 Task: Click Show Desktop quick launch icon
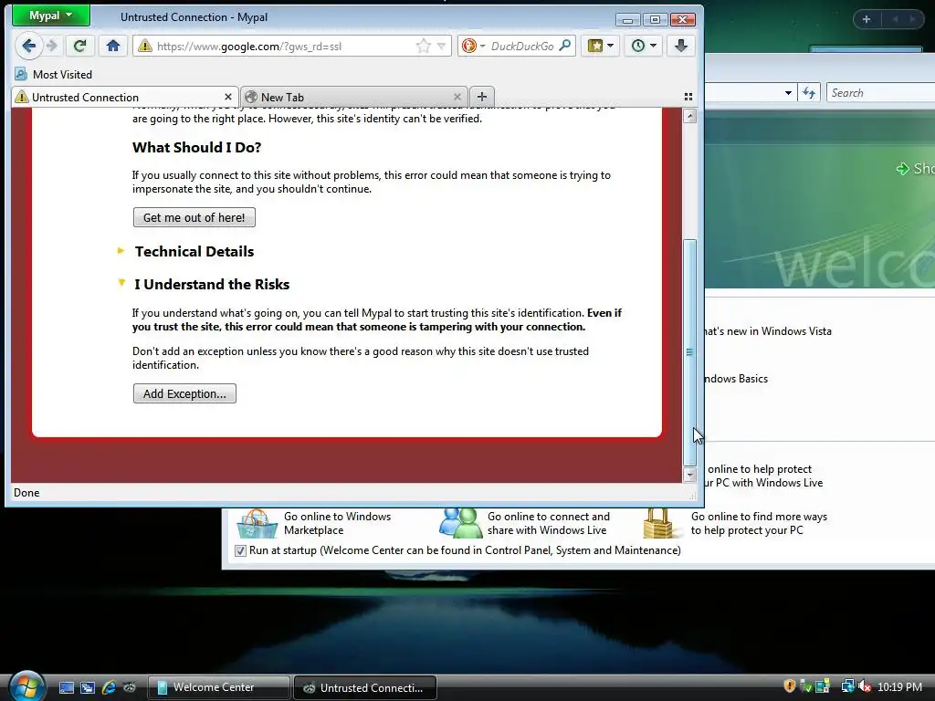point(67,687)
